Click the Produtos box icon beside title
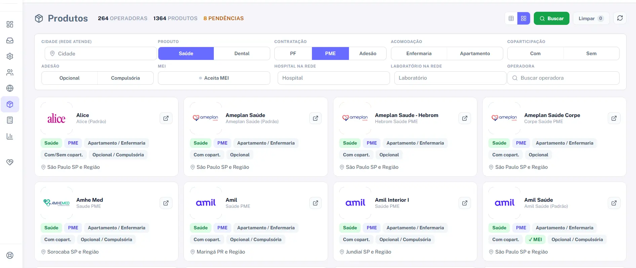Image resolution: width=636 pixels, height=268 pixels. pos(39,18)
